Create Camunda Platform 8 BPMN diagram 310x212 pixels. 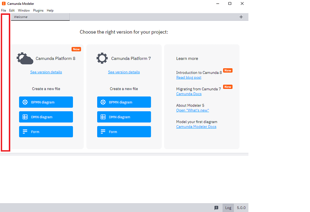coord(46,102)
